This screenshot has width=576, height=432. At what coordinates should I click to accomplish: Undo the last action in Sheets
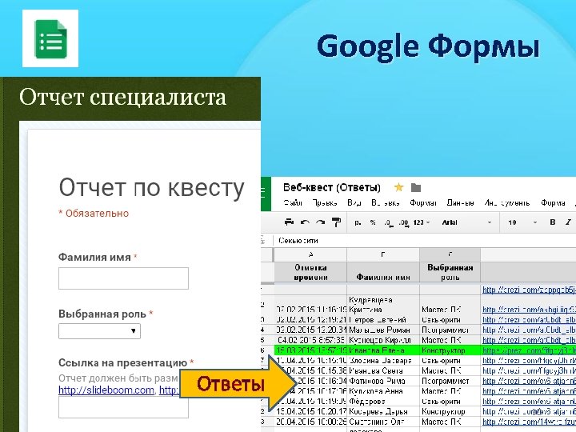tap(305, 222)
